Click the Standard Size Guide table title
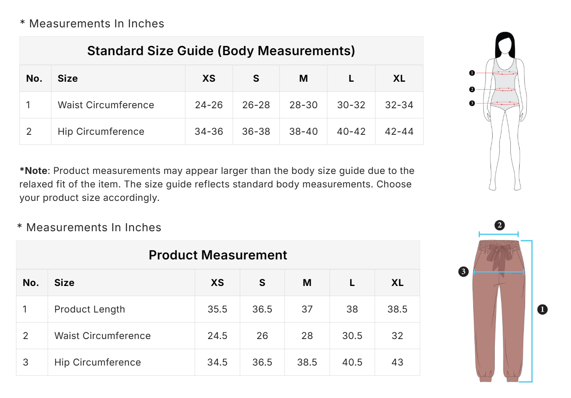Image resolution: width=571 pixels, height=398 pixels. click(x=221, y=51)
